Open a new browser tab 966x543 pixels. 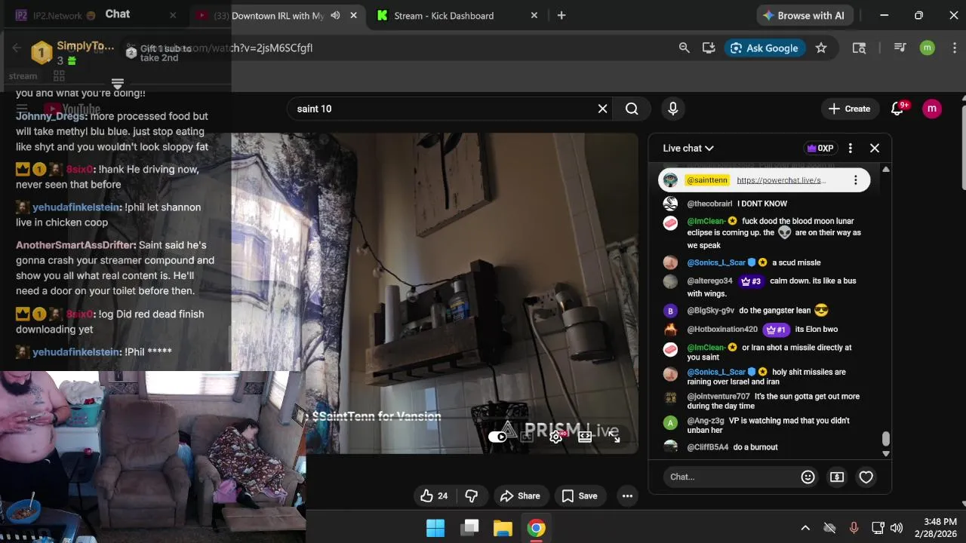[x=561, y=15]
